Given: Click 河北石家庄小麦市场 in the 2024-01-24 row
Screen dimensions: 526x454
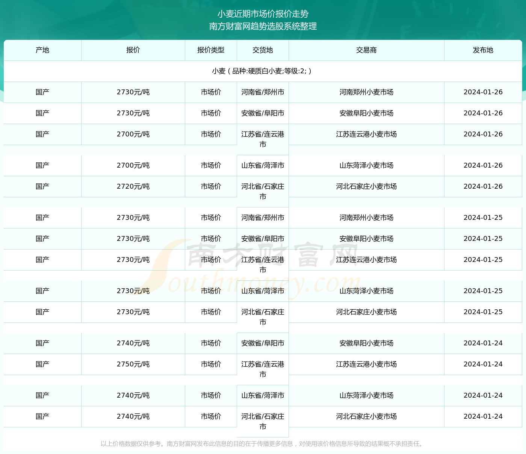Looking at the screenshot, I should (366, 416).
